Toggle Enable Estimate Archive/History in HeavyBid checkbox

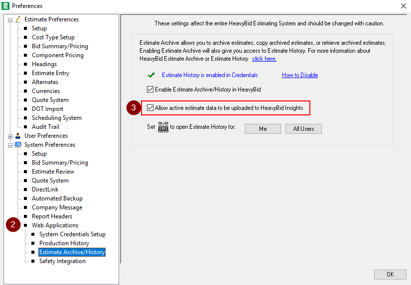[150, 90]
